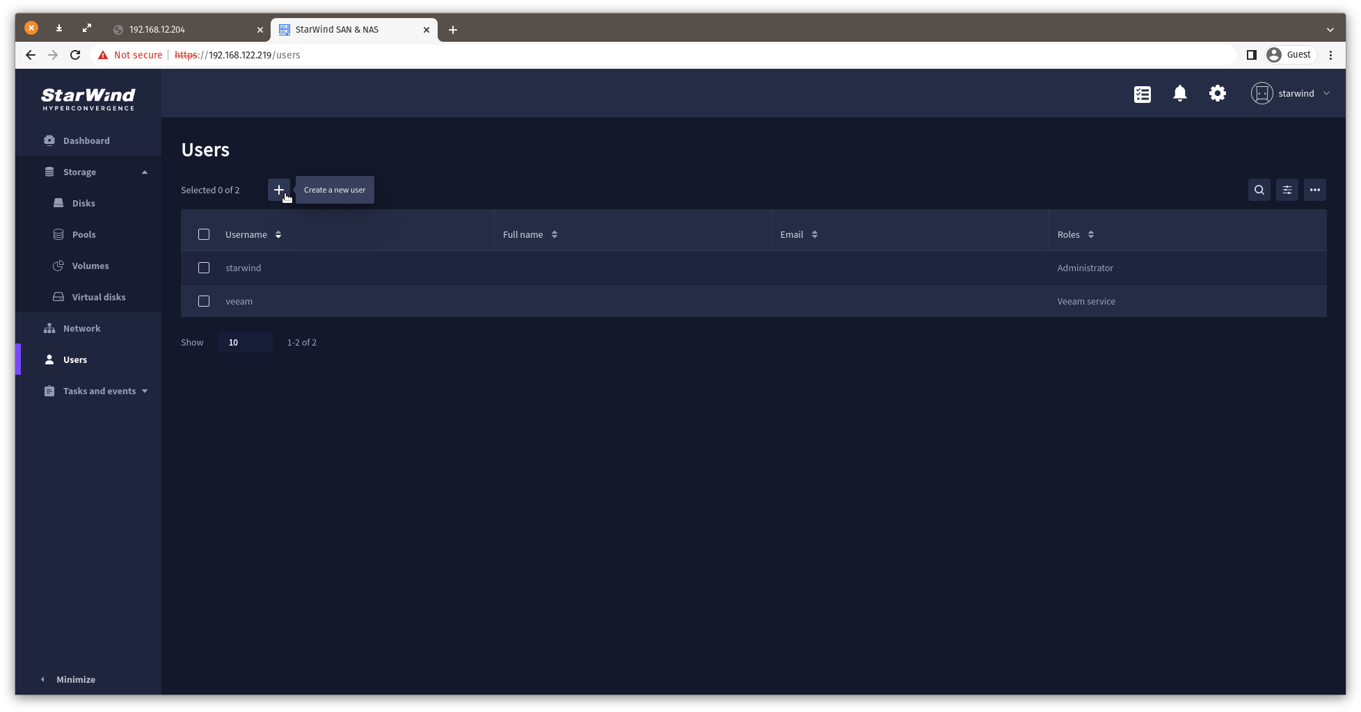Click the expand arrows icon in the title bar
The width and height of the screenshot is (1361, 712).
87,28
